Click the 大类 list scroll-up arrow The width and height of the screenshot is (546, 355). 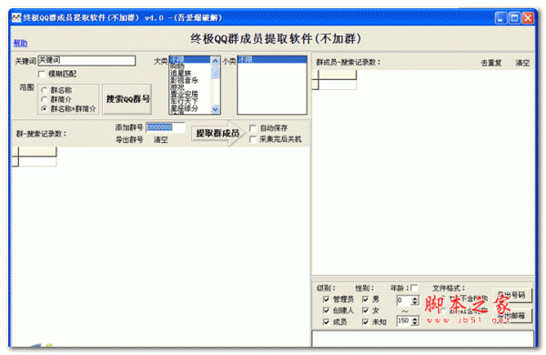tap(215, 60)
